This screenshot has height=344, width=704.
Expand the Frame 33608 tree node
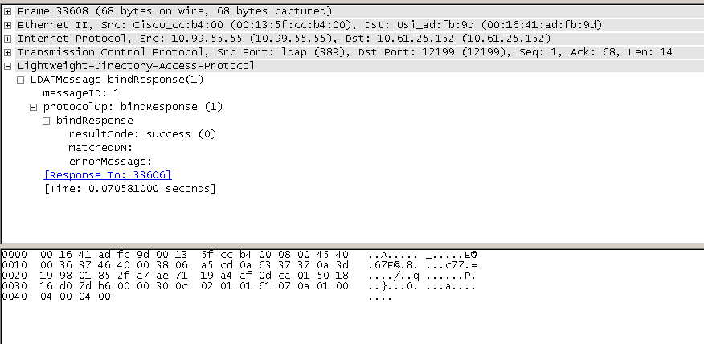coord(7,12)
